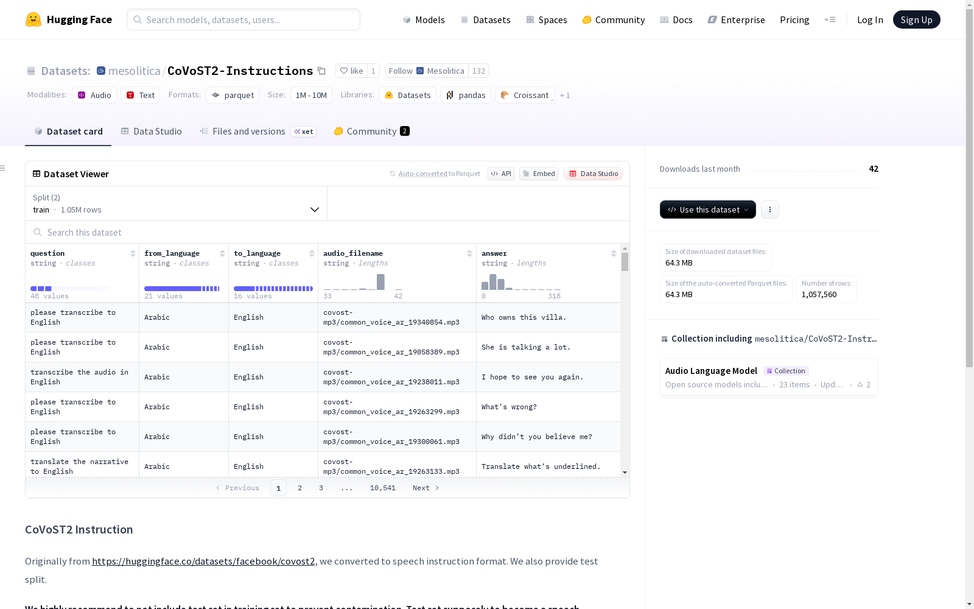
Task: Sort the to_language column
Action: coord(312,253)
